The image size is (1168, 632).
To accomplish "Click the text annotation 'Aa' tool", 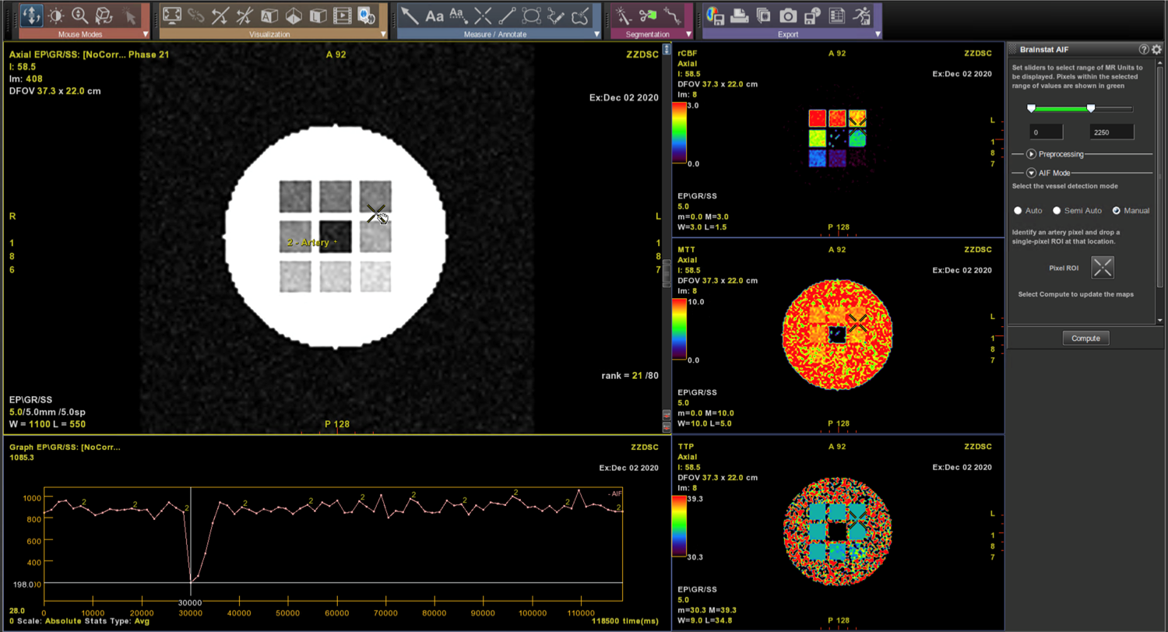I will click(434, 15).
